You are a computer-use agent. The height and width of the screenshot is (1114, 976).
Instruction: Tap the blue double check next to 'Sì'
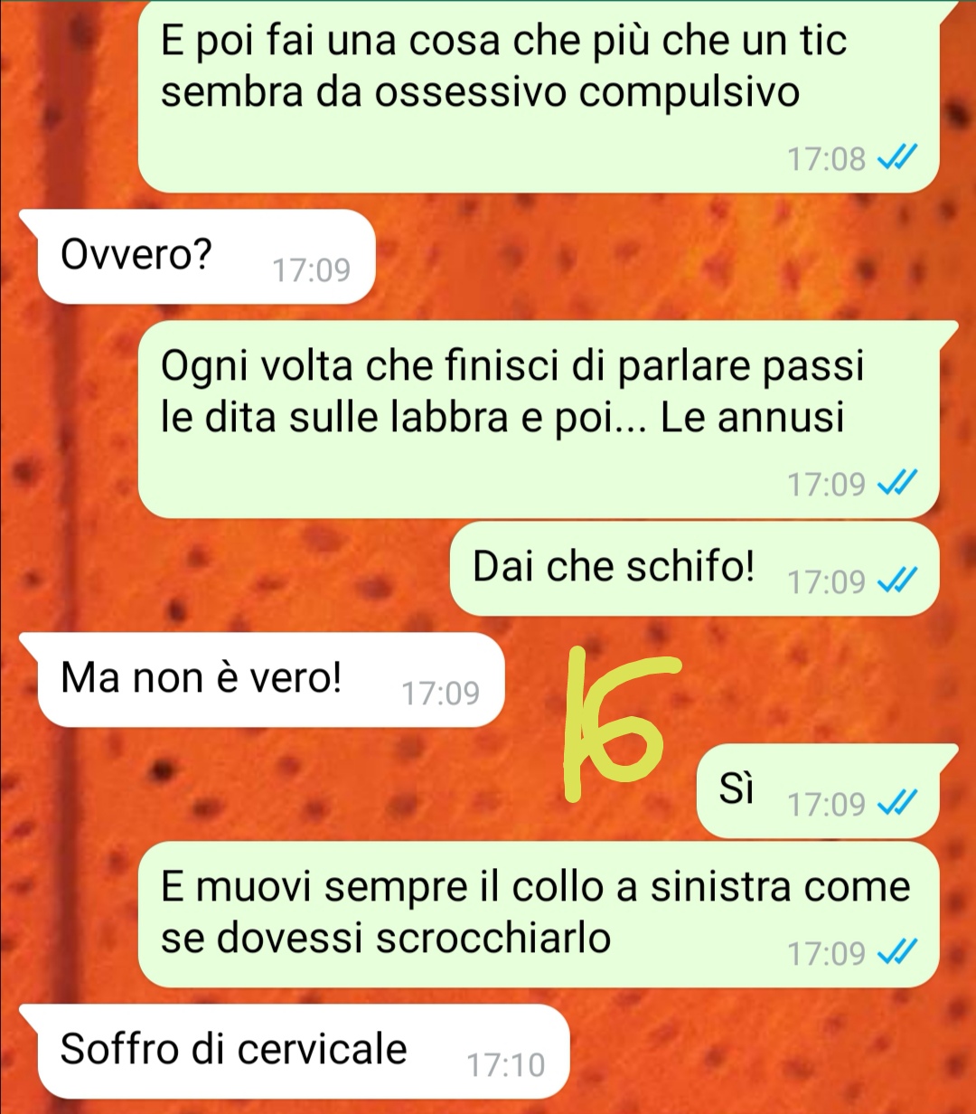[x=898, y=804]
